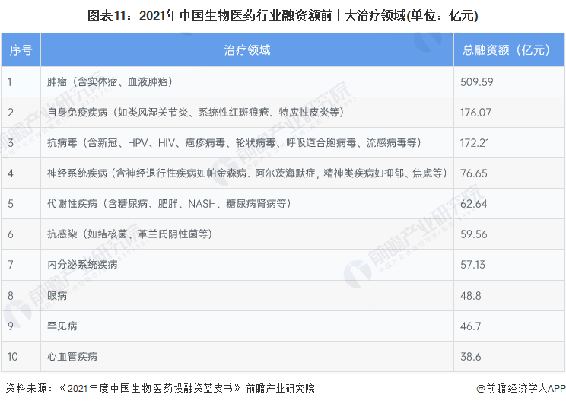Screen dimensions: 566x404
Task: Click the value 76.65
Action: 474,173
